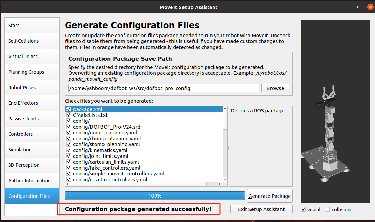
Task: Select CMakeLists.txt file name
Action: 90,115
